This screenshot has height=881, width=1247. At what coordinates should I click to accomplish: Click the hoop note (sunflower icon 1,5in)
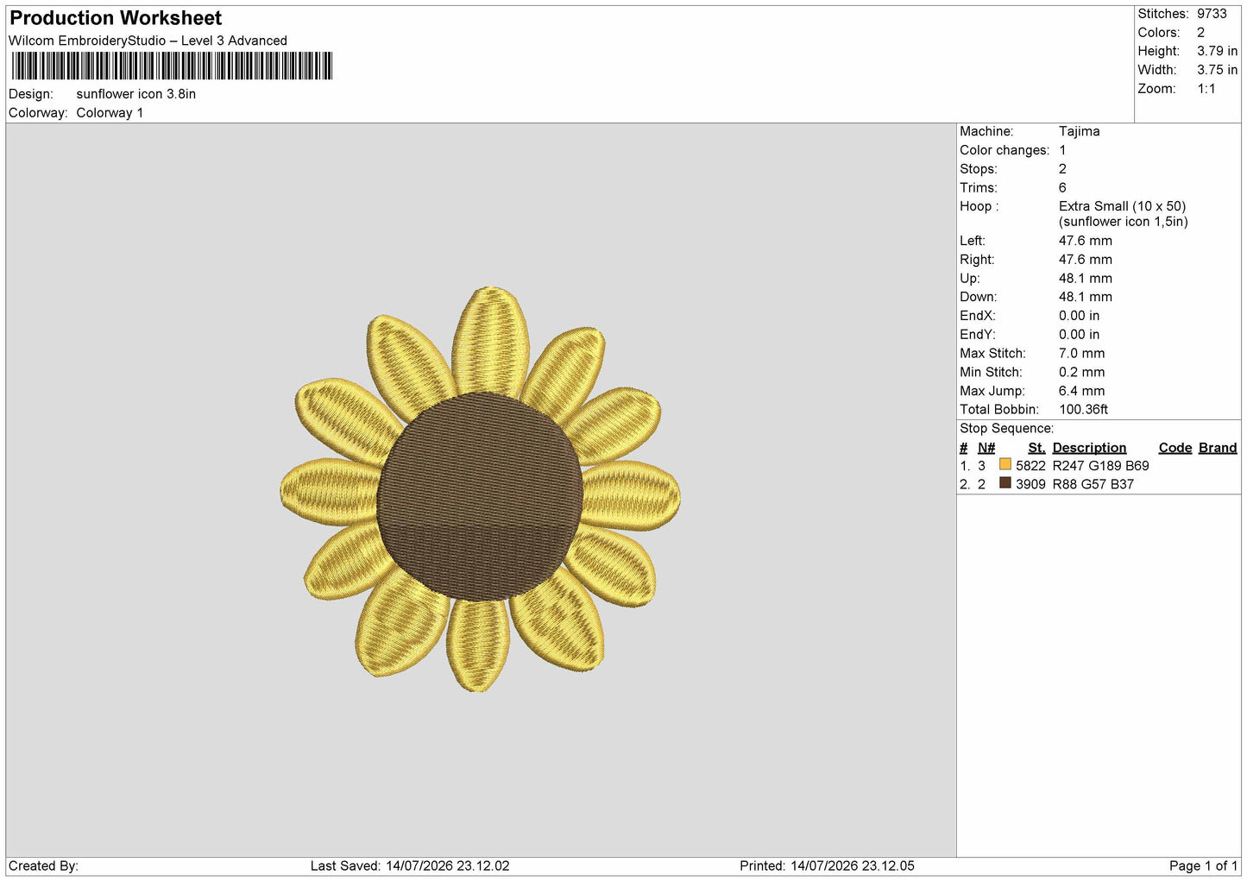(x=1124, y=222)
